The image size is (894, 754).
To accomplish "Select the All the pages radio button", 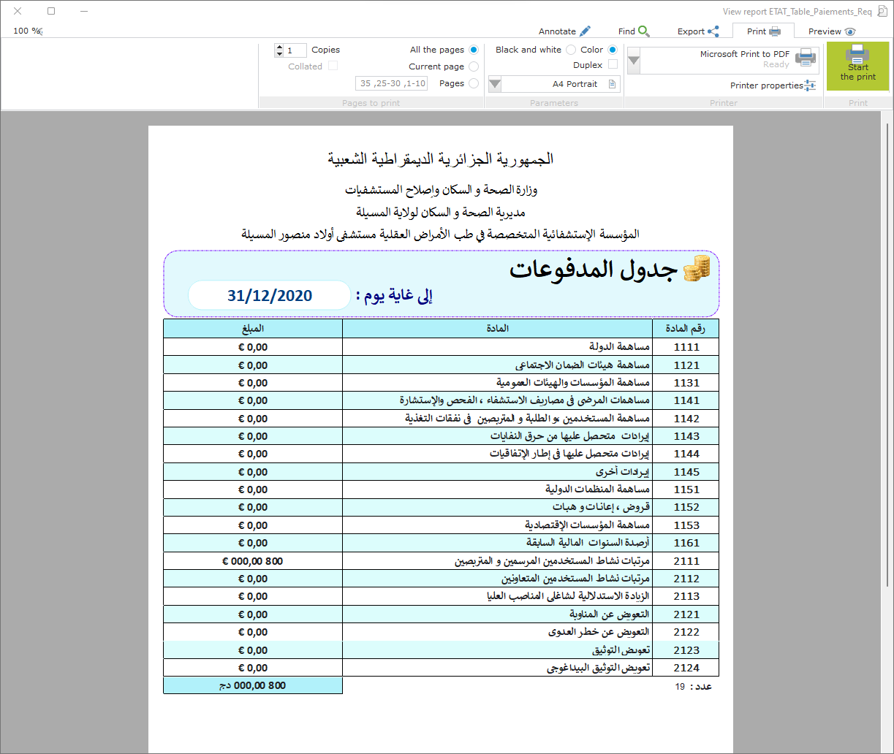I will [474, 50].
